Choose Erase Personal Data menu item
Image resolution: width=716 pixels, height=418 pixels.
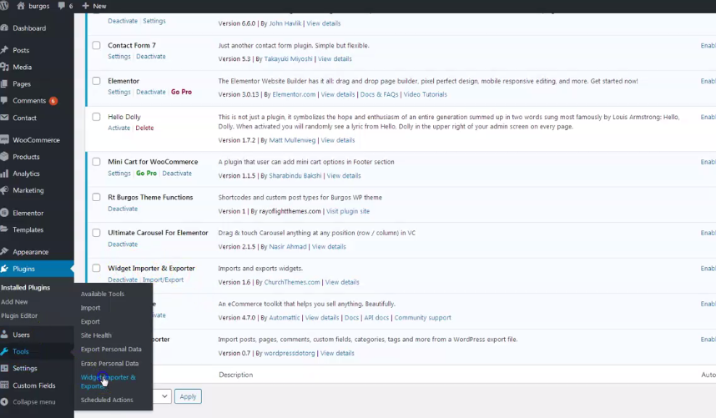pyautogui.click(x=109, y=363)
